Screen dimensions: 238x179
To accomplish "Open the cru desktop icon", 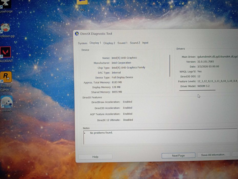I will [82, 5].
